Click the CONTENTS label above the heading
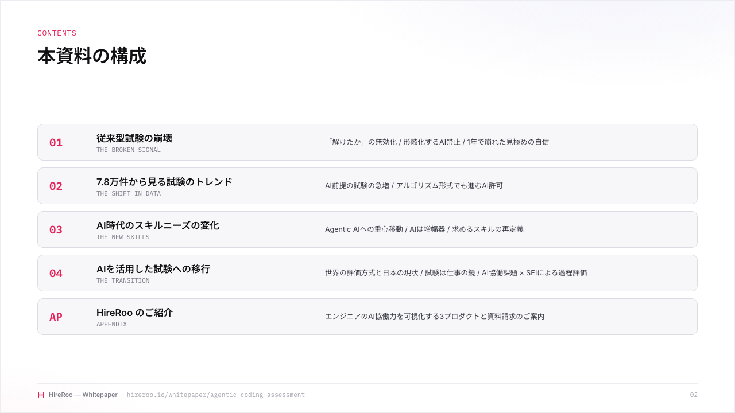Screen dimensions: 735x413 pos(57,33)
